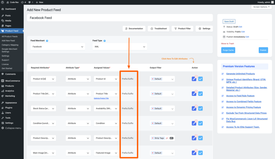Remove the Default tag in Product Title row
The image size is (275, 159).
pyautogui.click(x=153, y=94)
